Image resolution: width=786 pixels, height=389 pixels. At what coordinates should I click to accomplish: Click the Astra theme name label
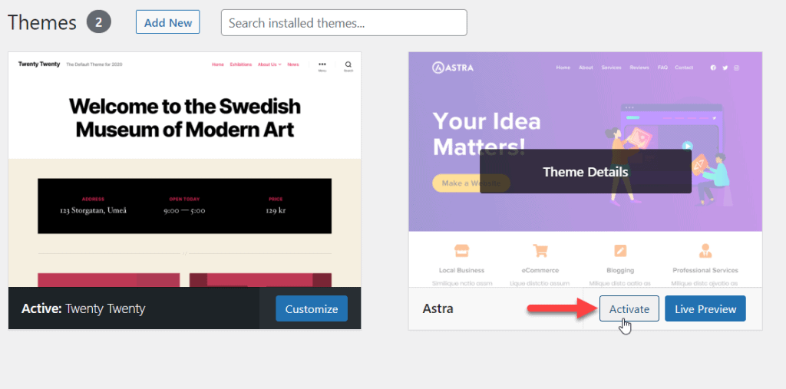(x=438, y=308)
